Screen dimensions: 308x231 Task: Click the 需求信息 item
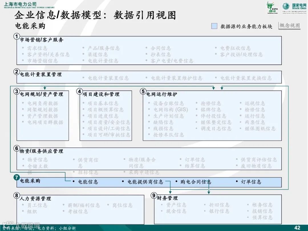(x=37, y=48)
